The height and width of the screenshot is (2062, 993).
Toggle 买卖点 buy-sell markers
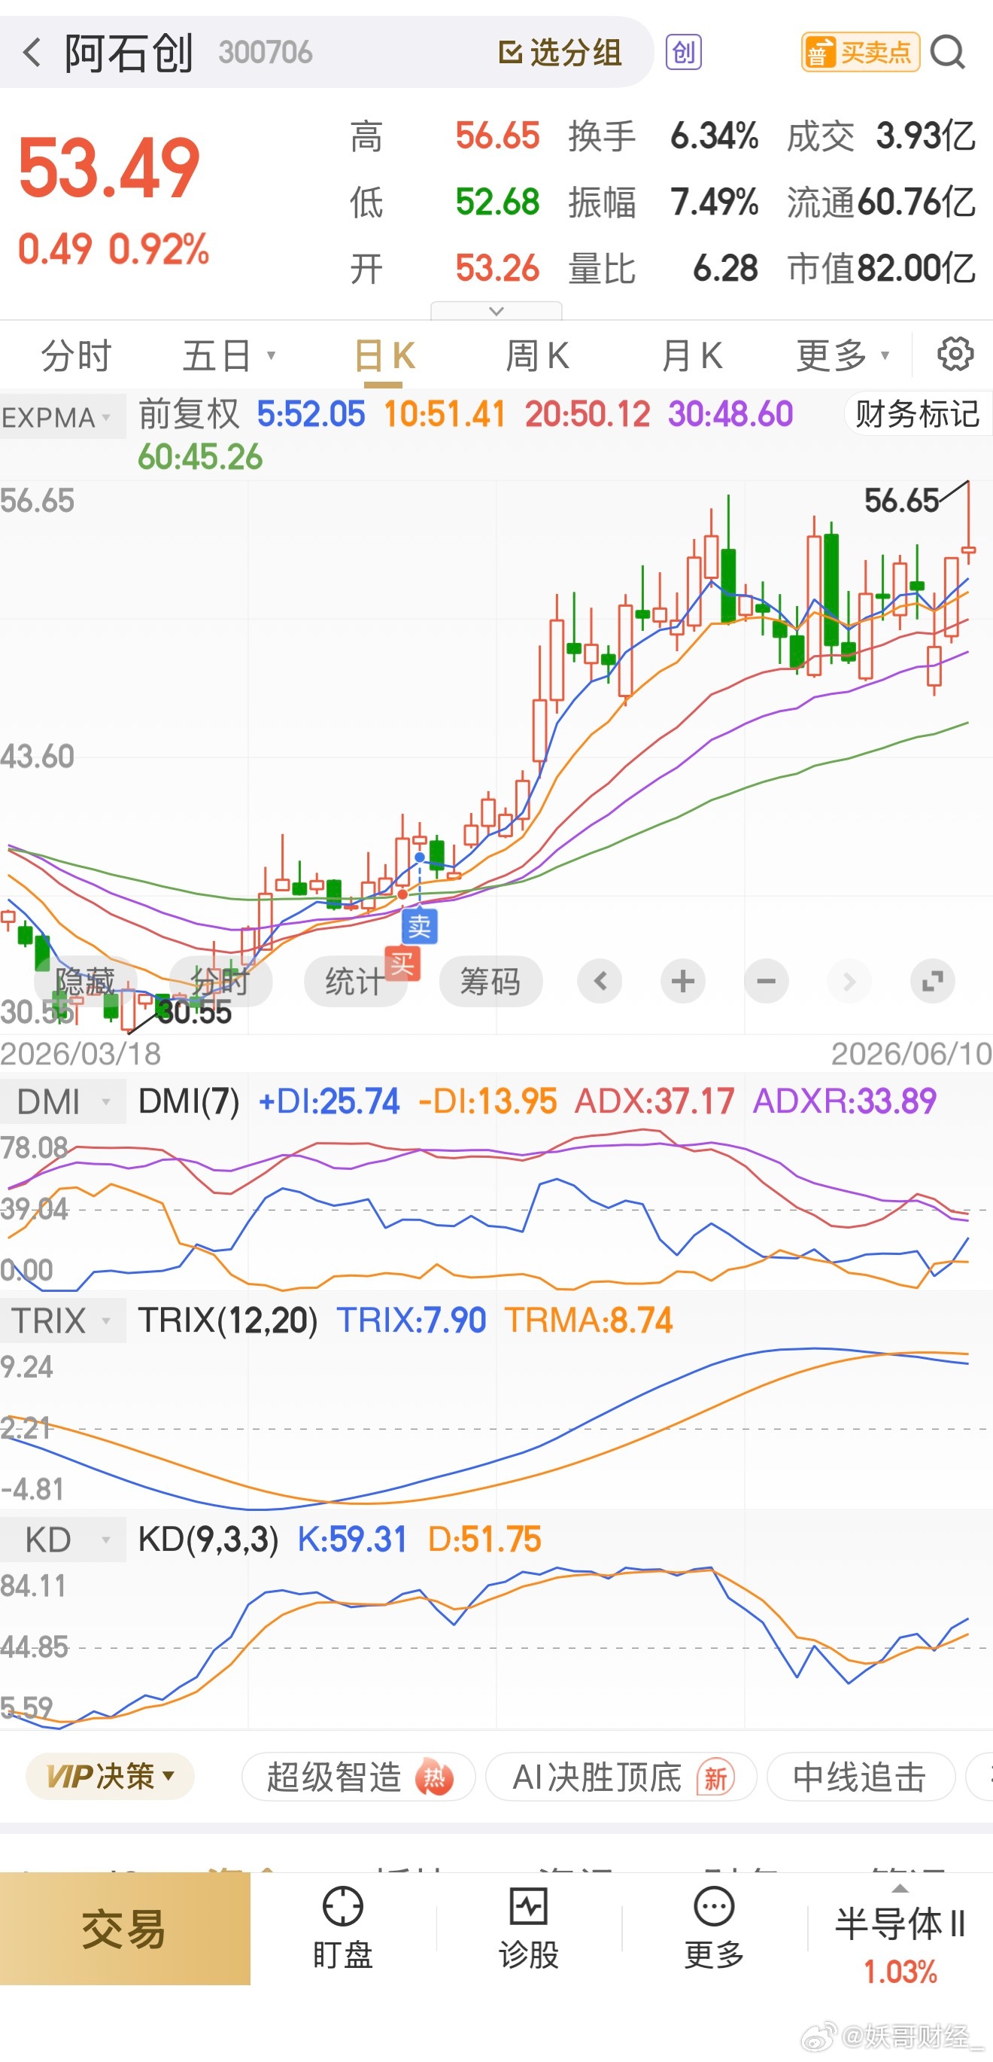click(x=861, y=53)
